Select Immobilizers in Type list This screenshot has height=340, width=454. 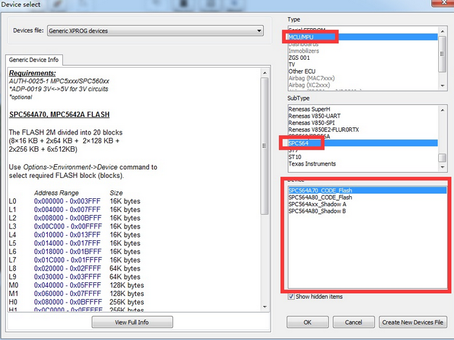tap(363, 51)
